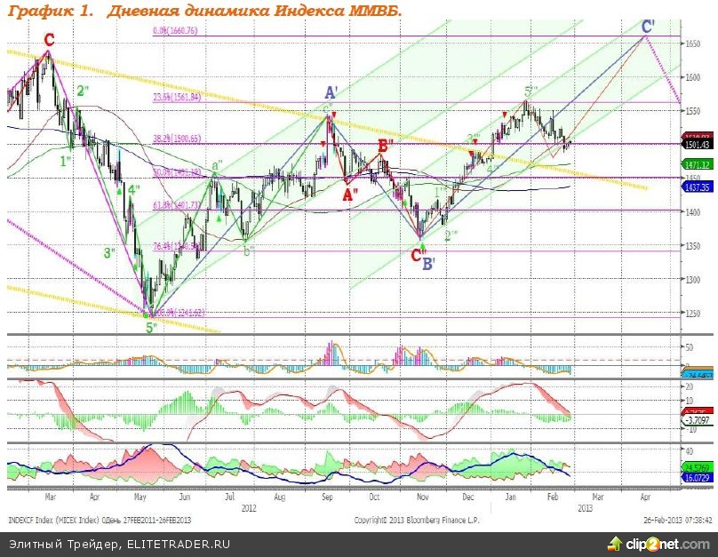Click the blue A' wave label
Image resolution: width=718 pixels, height=557 pixels.
[331, 92]
